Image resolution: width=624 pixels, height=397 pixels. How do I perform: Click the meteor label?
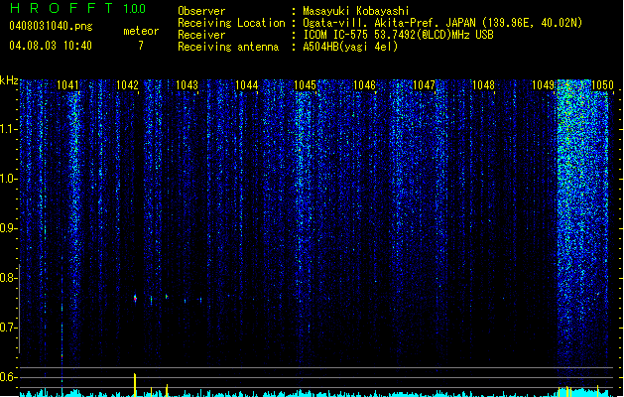coord(141,31)
